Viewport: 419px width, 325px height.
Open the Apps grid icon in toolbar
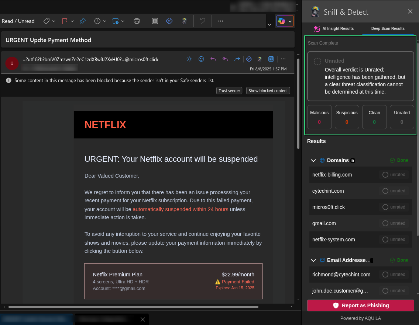[x=155, y=21]
